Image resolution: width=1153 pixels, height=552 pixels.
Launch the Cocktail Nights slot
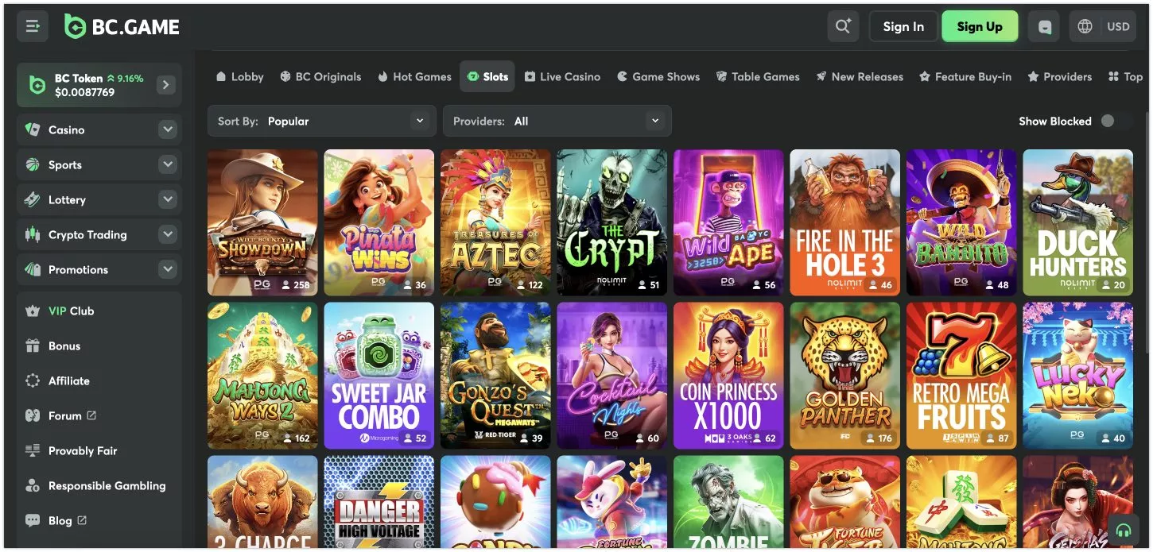pyautogui.click(x=612, y=376)
